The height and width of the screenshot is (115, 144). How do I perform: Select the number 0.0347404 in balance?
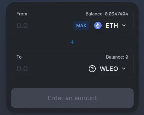click(x=117, y=14)
